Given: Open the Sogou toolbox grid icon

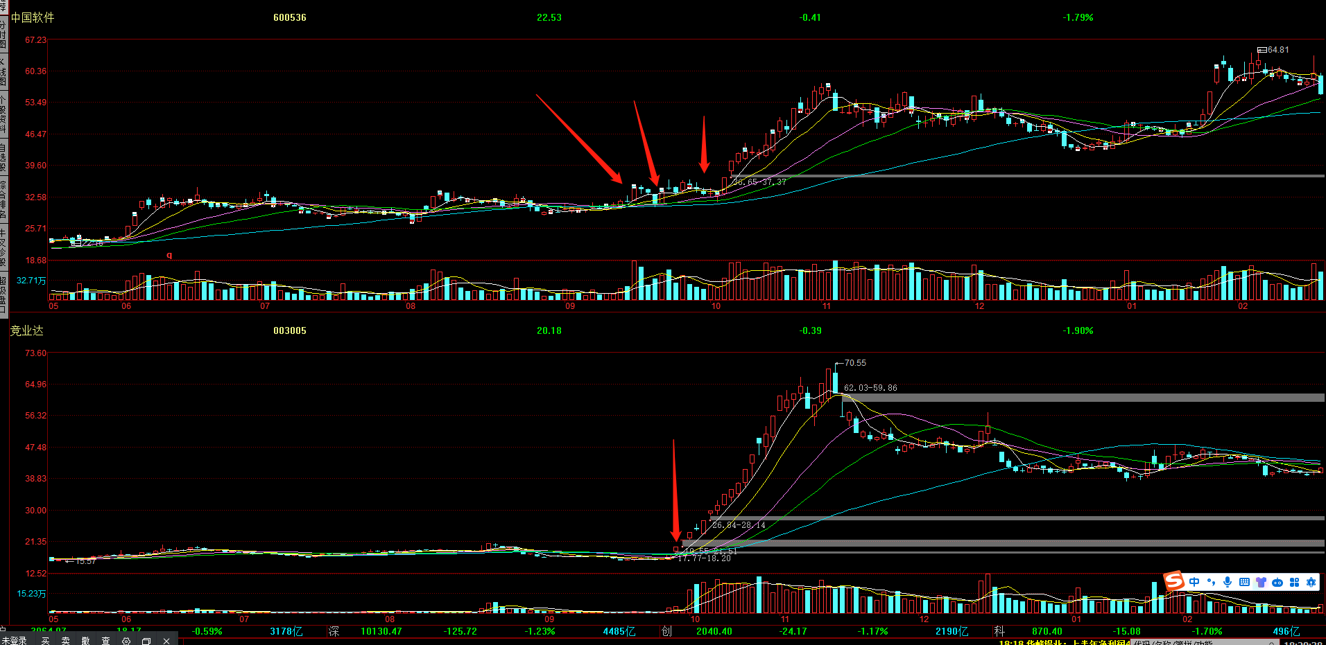Looking at the screenshot, I should (1294, 582).
